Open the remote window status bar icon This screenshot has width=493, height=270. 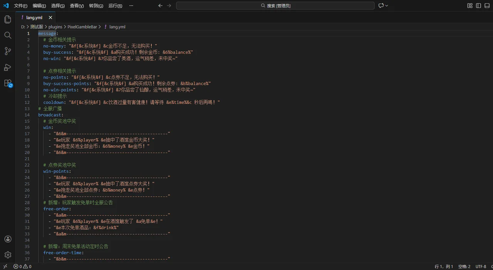pyautogui.click(x=5, y=266)
